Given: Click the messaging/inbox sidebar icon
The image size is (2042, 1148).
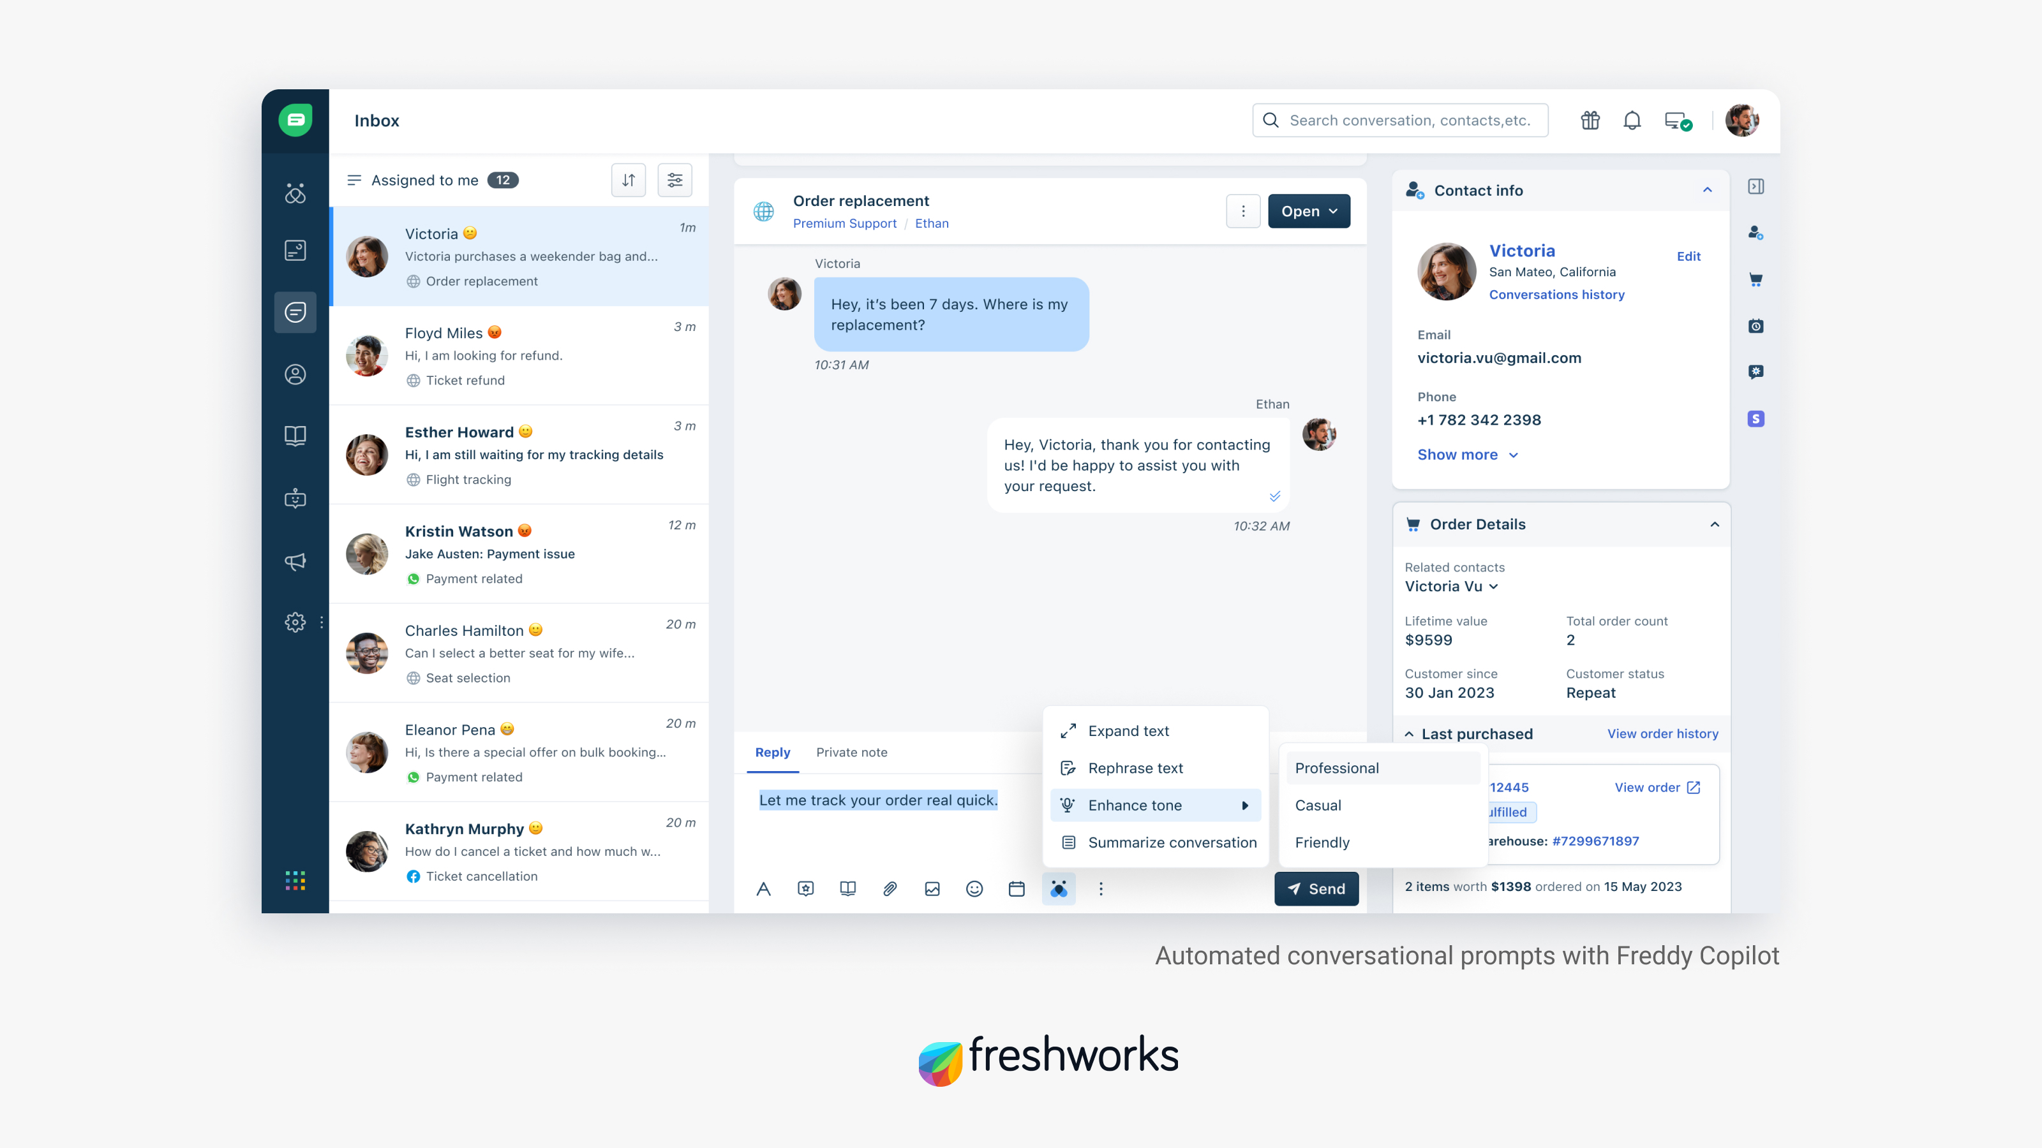Looking at the screenshot, I should (x=296, y=311).
